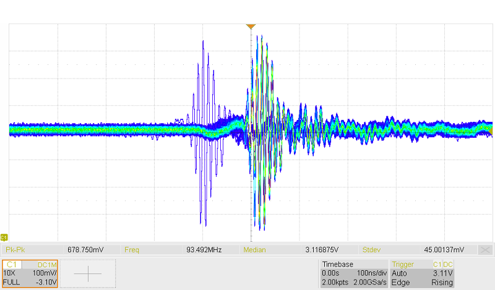Screen dimensions: 495x290
Task: Click the Auto trigger mode
Action: 400,273
